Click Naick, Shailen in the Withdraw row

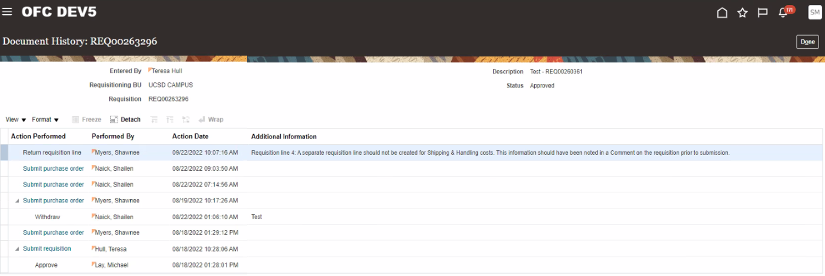(114, 217)
